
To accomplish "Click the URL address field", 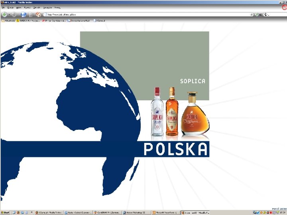I will click(148, 14).
